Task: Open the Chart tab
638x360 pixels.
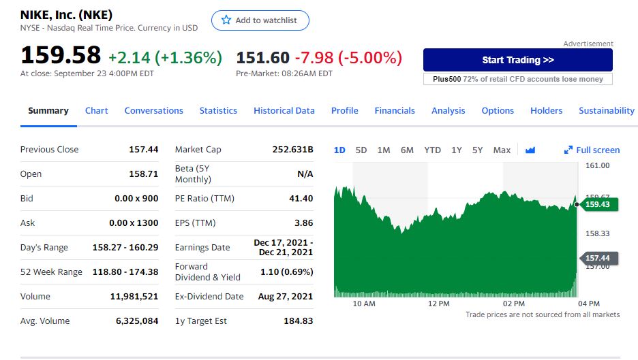Action: (x=97, y=111)
